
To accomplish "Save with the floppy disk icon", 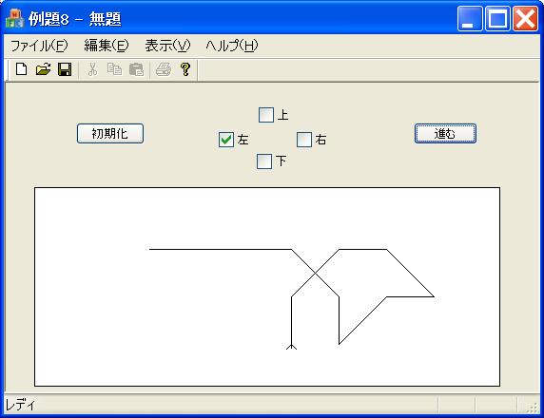I will coord(65,69).
